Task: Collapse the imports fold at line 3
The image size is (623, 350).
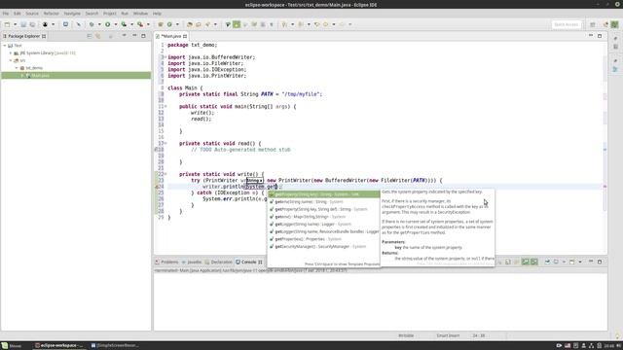Action: pos(165,57)
